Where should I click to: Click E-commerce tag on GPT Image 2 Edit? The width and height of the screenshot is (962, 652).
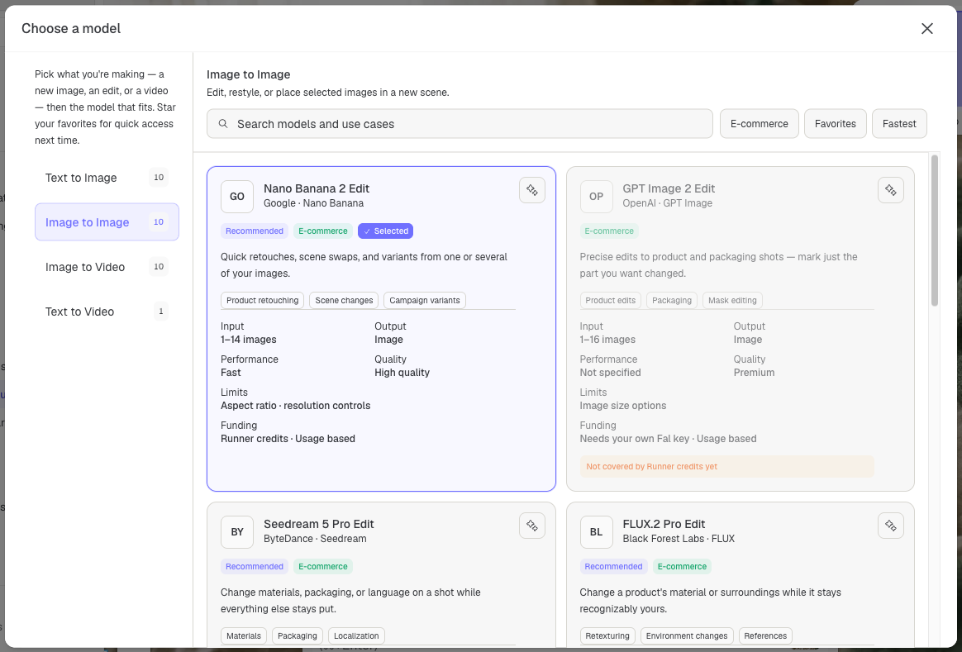point(608,231)
